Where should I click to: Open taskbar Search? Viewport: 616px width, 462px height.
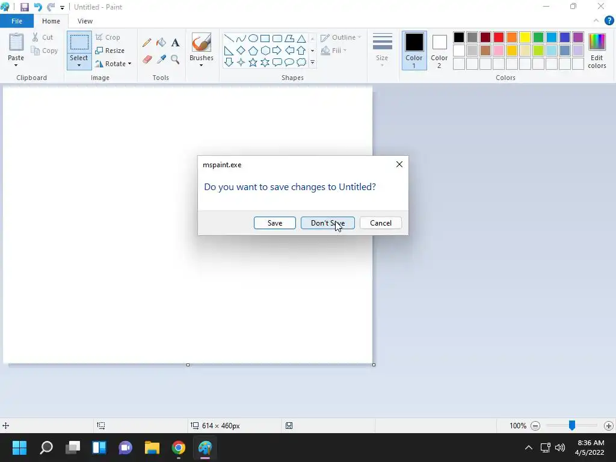46,448
